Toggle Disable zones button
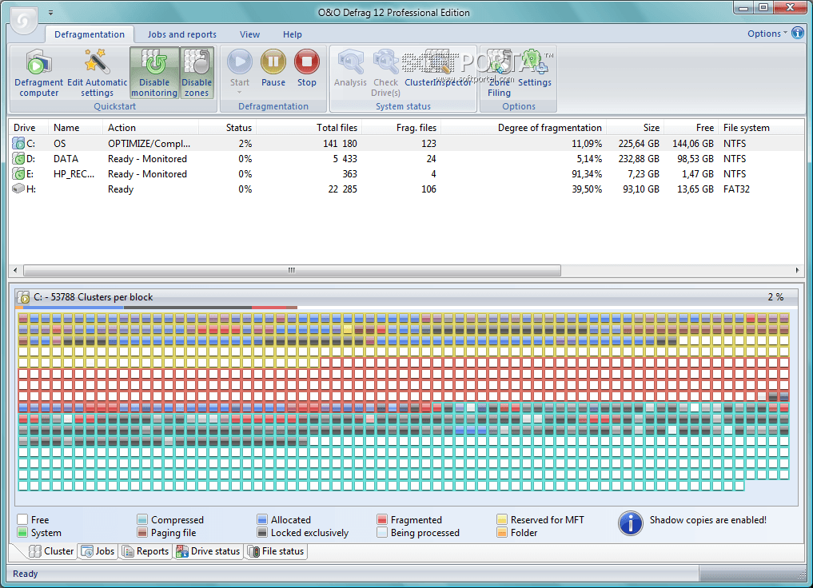The width and height of the screenshot is (813, 588). click(x=197, y=73)
